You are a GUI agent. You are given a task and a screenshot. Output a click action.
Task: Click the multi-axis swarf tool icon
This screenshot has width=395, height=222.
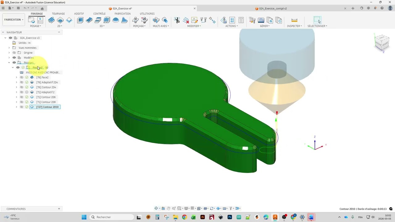156,20
